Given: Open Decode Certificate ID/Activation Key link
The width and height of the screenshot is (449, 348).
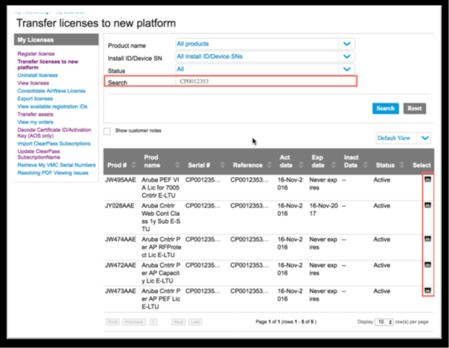Looking at the screenshot, I should [54, 133].
